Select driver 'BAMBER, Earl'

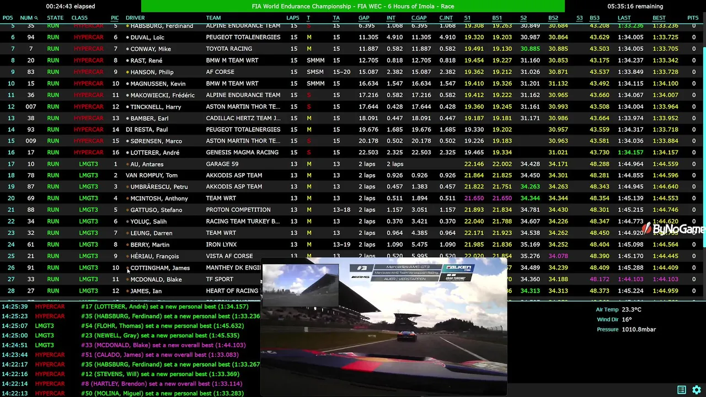pyautogui.click(x=149, y=118)
